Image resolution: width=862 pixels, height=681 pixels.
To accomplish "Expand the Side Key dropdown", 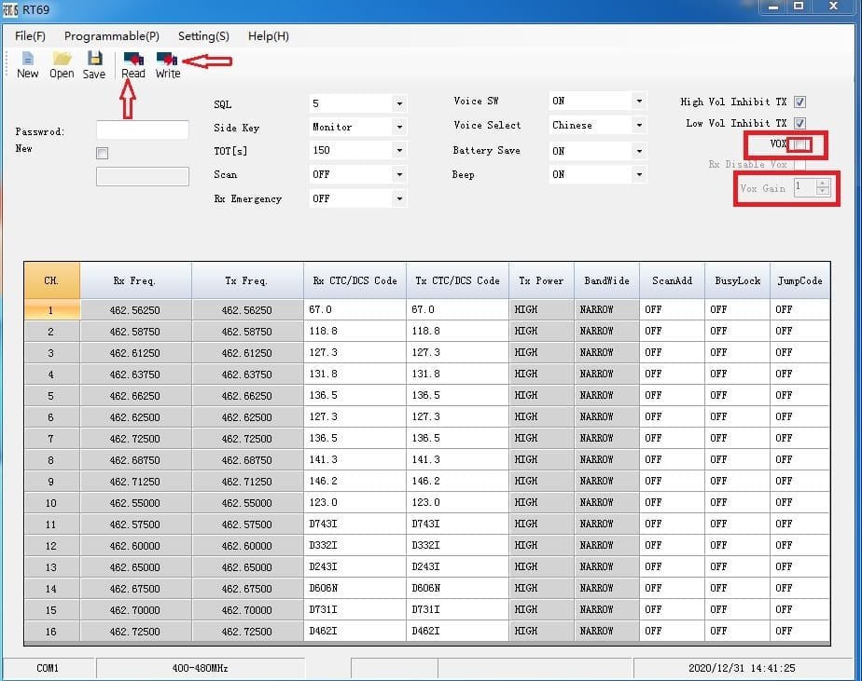I will pos(399,127).
